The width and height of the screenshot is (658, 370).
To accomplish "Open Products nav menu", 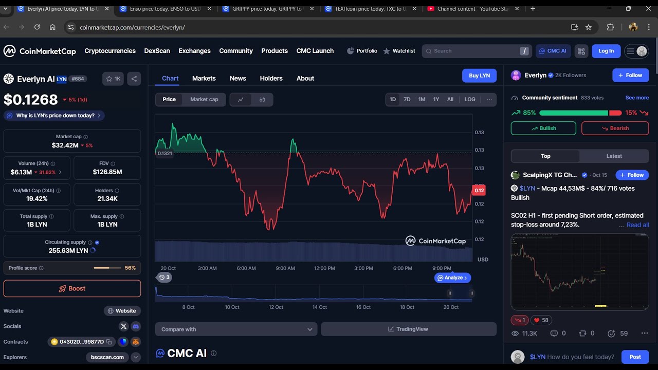I will [x=275, y=51].
